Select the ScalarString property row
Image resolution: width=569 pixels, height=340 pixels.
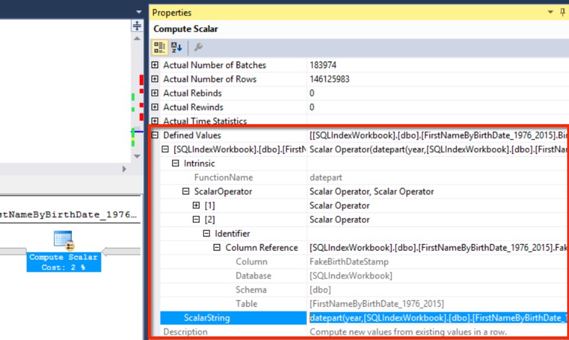pos(365,318)
